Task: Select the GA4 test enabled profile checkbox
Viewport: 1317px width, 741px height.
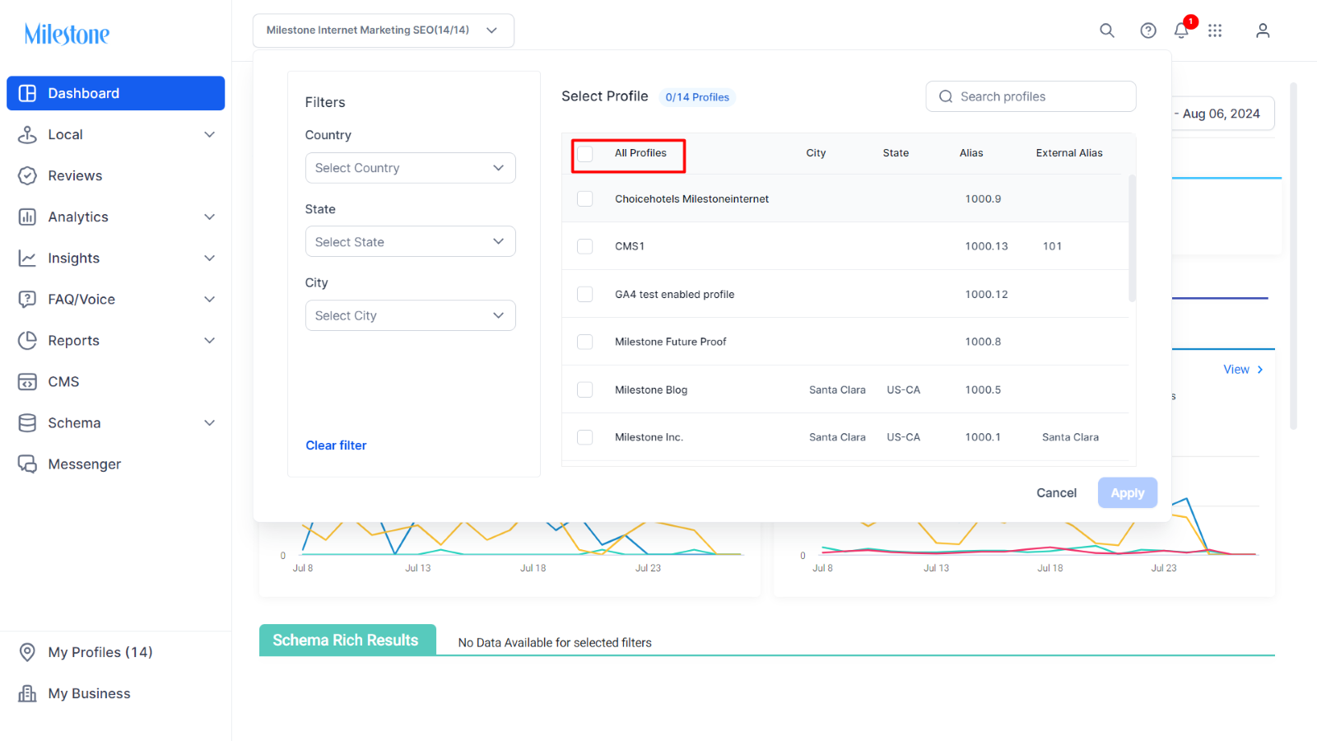Action: 585,294
